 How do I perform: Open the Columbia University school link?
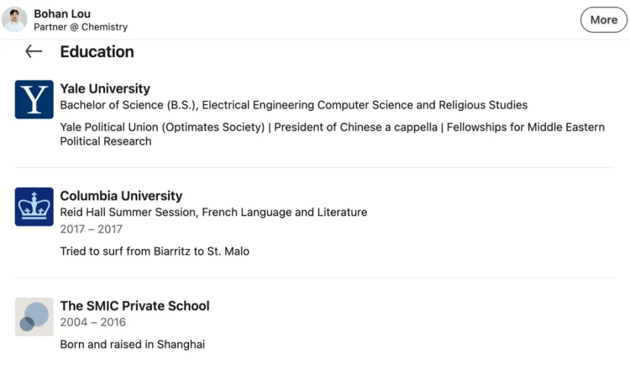coord(121,196)
